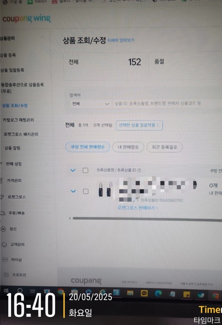The width and height of the screenshot is (222, 325).
Task: Click the 고객관리 smiley sidebar icon
Action: click(5, 245)
